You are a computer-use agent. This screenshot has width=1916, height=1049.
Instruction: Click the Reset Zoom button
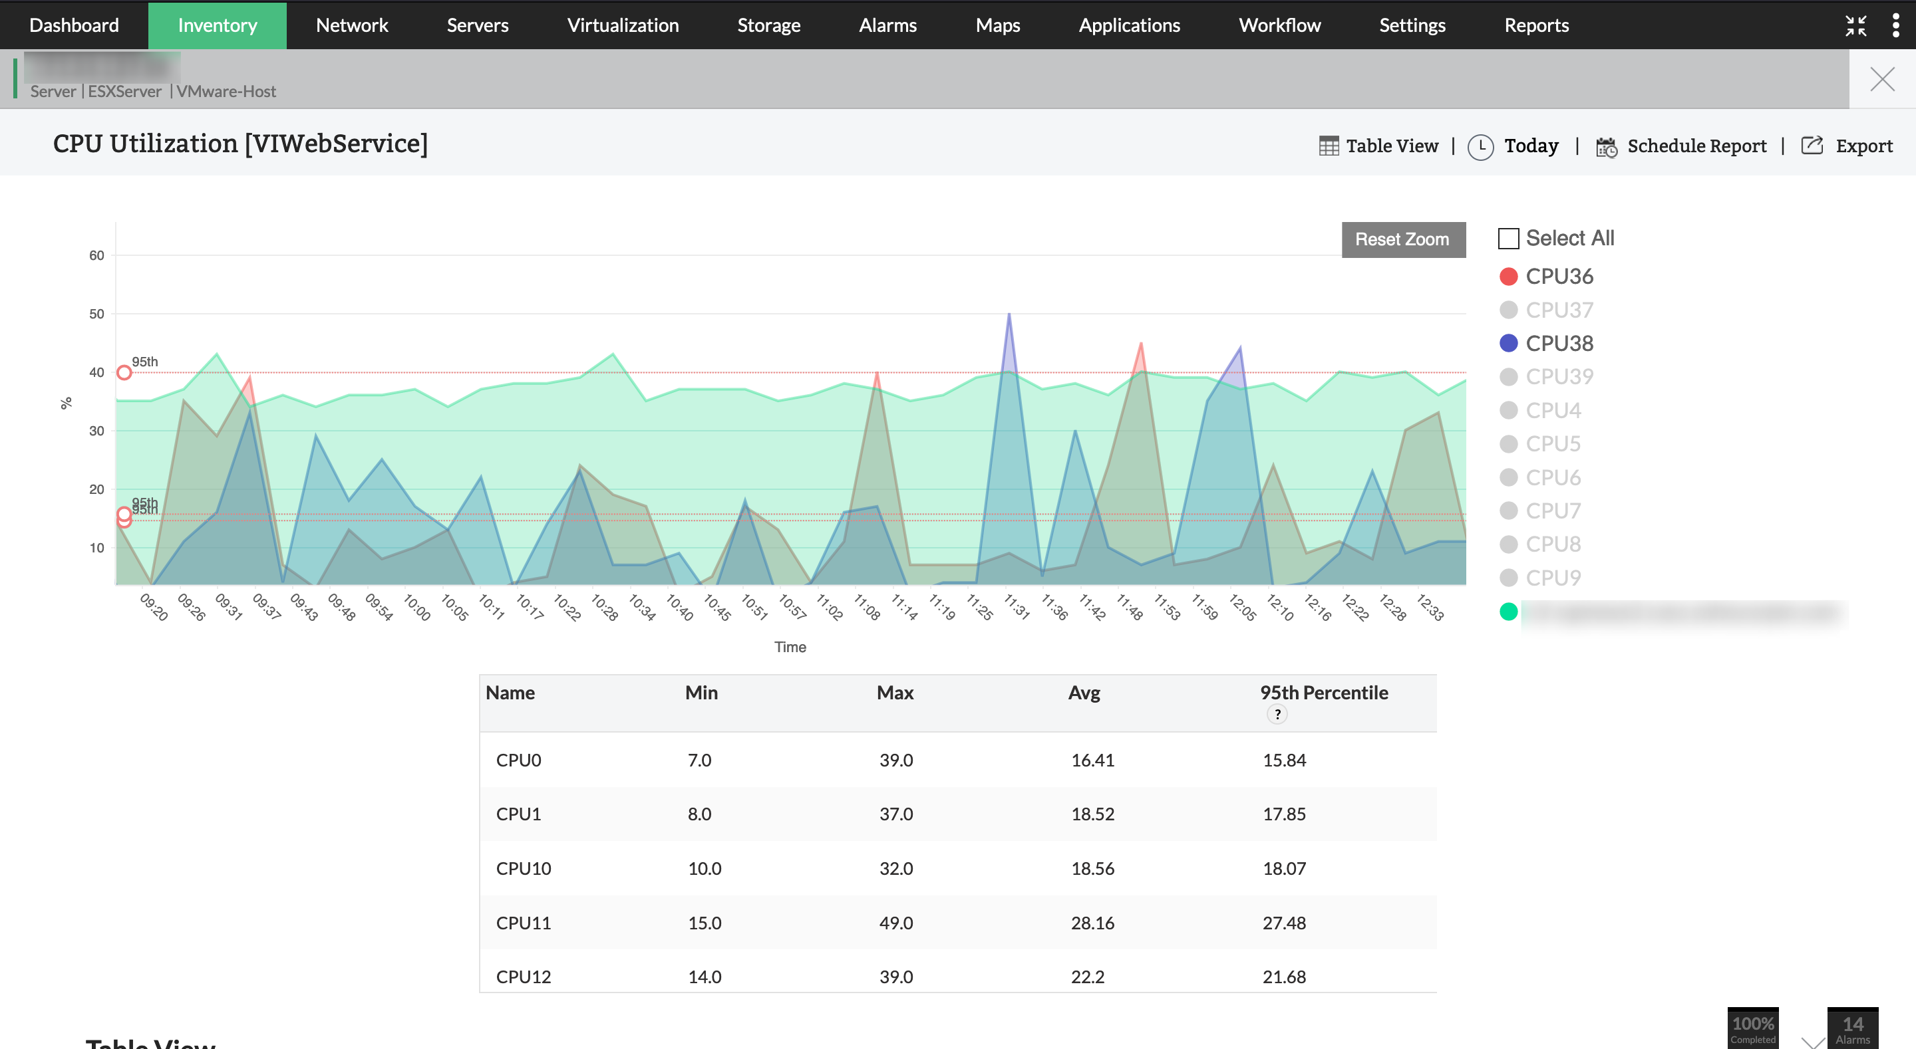point(1403,239)
